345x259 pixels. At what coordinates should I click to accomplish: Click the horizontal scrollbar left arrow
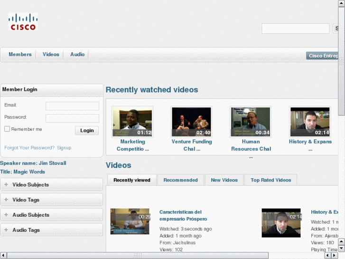[x=3, y=256]
